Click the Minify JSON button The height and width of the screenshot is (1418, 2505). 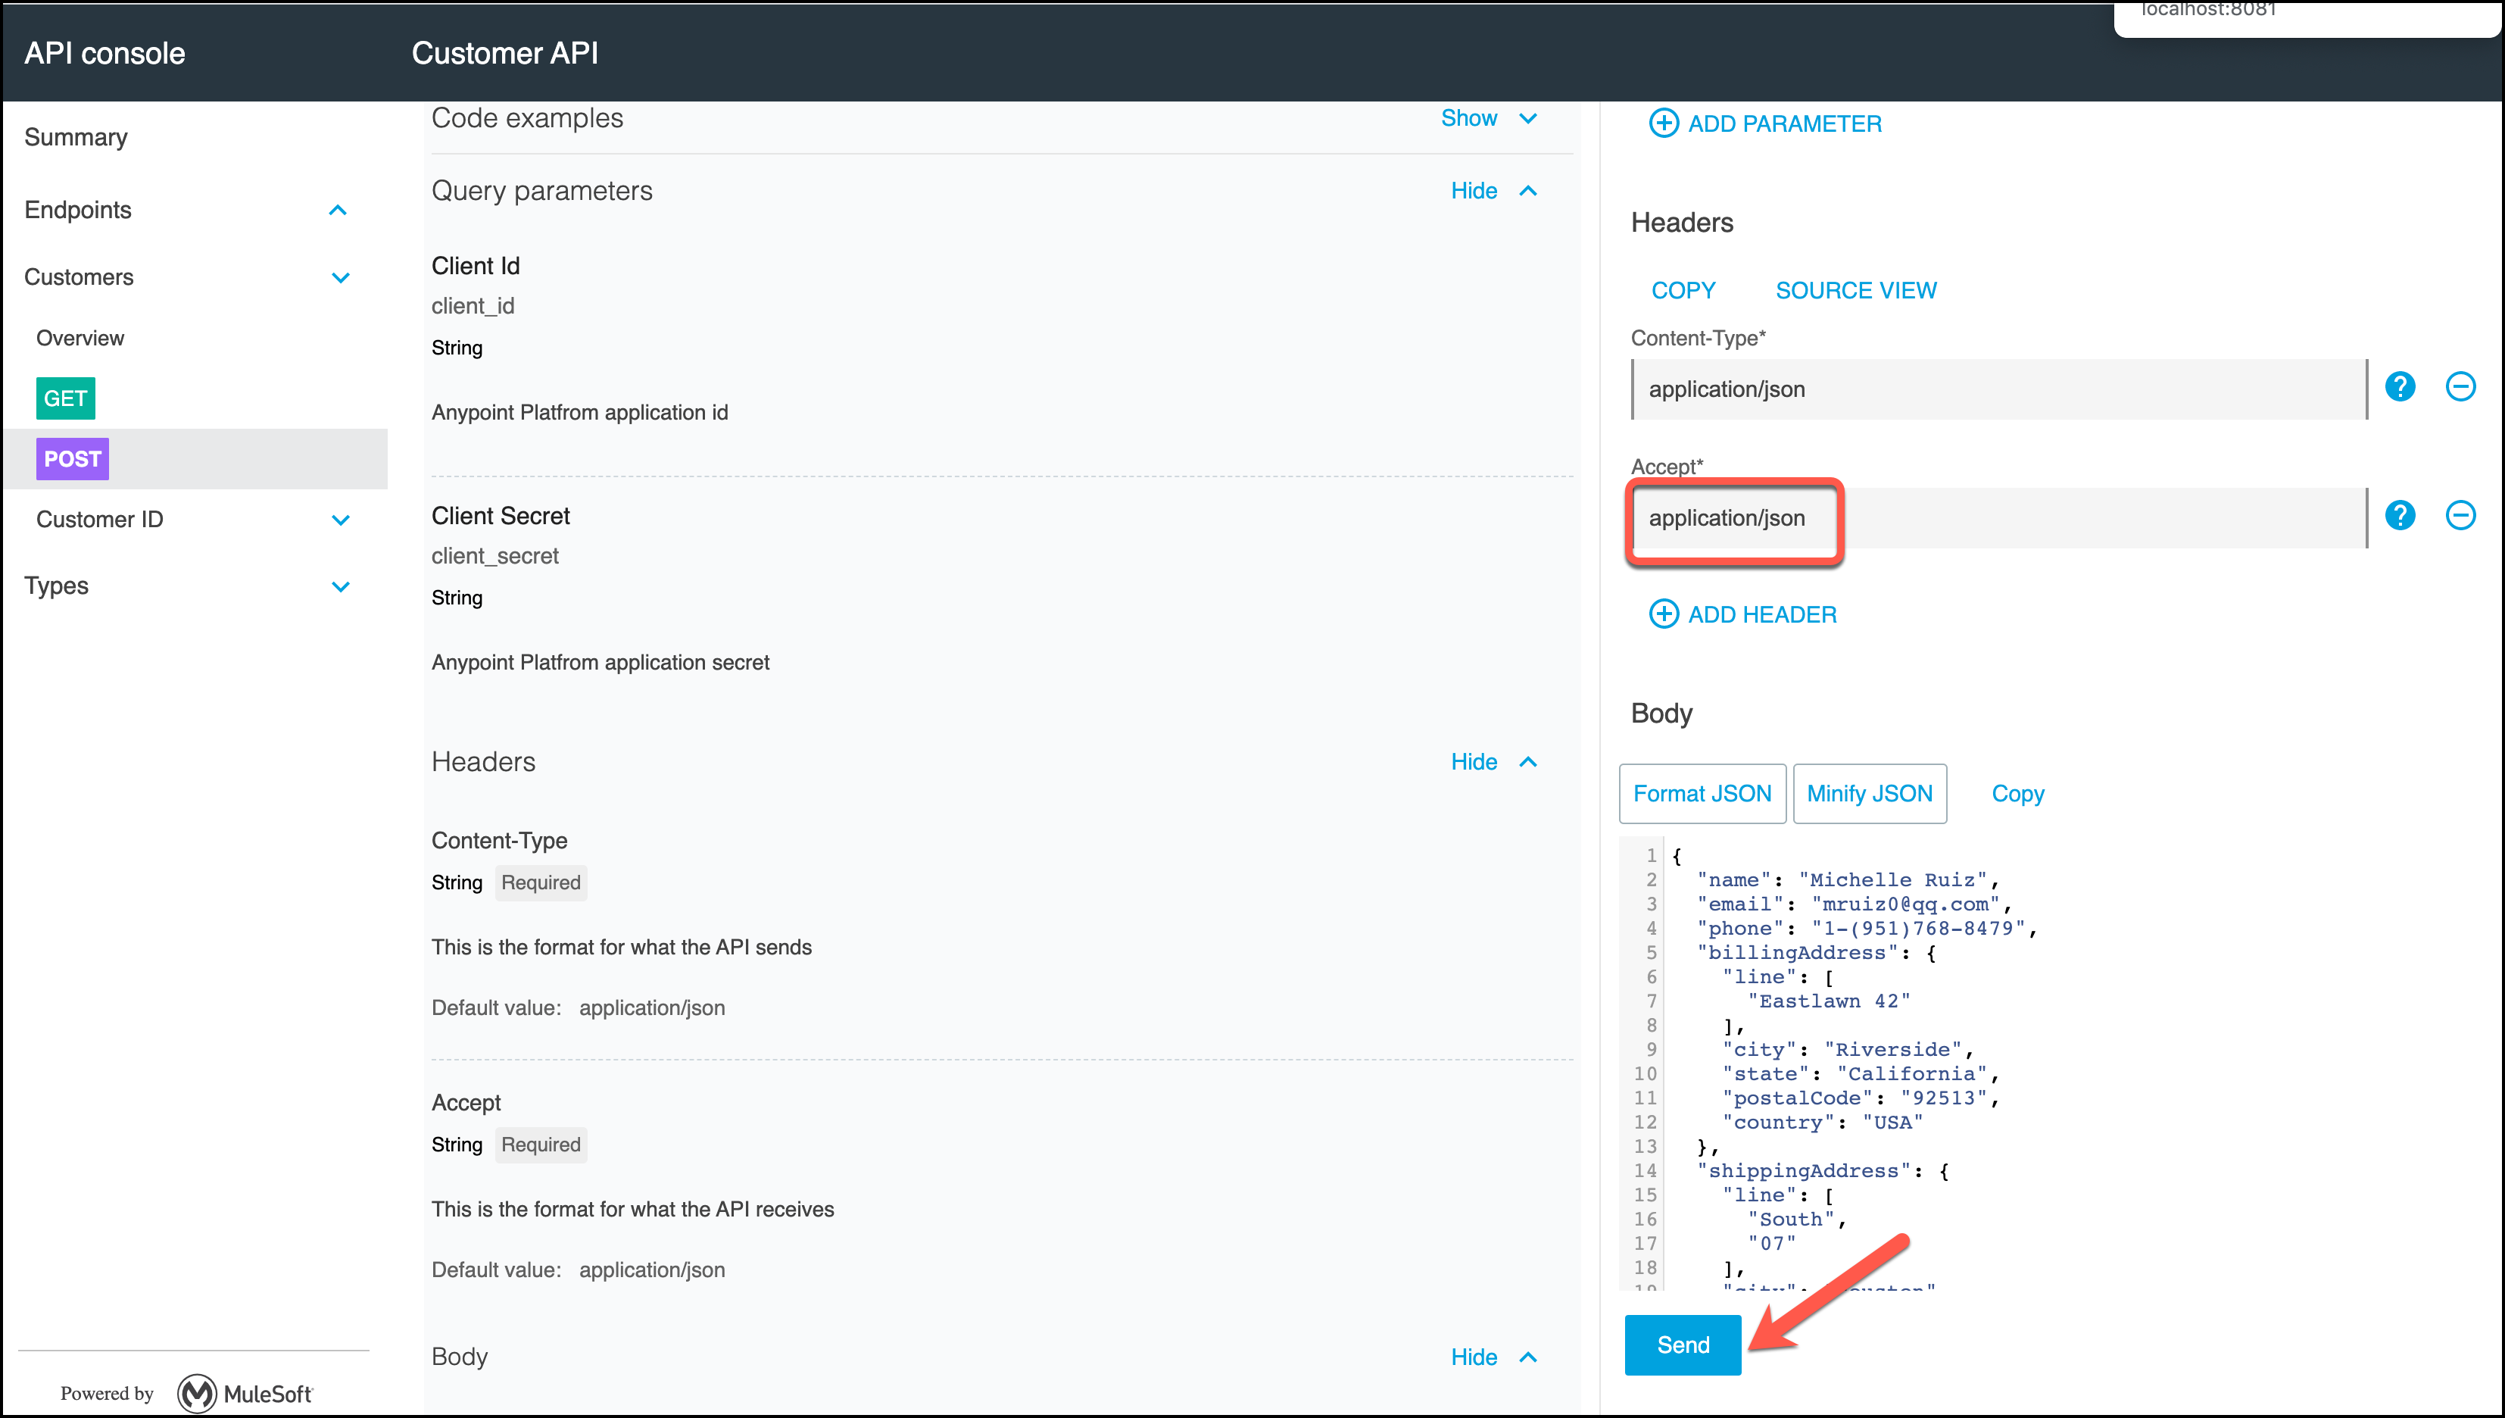(1869, 794)
